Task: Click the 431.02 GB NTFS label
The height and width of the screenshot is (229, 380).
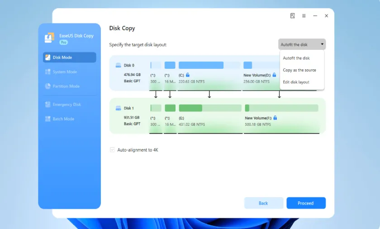Action: [192, 124]
